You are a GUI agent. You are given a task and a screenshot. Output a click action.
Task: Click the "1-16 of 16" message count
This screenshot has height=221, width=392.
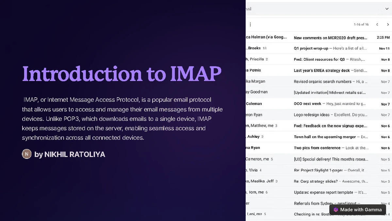[361, 25]
